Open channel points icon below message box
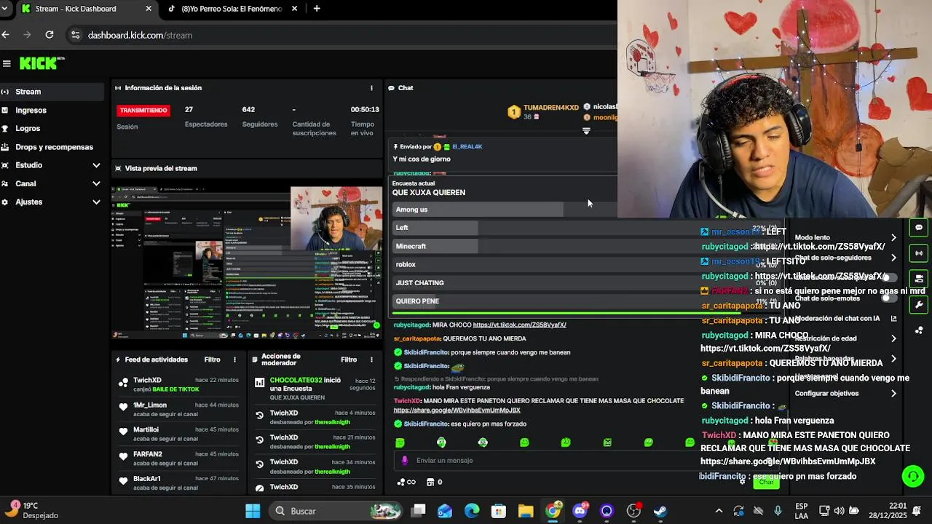The width and height of the screenshot is (932, 524). point(406,482)
